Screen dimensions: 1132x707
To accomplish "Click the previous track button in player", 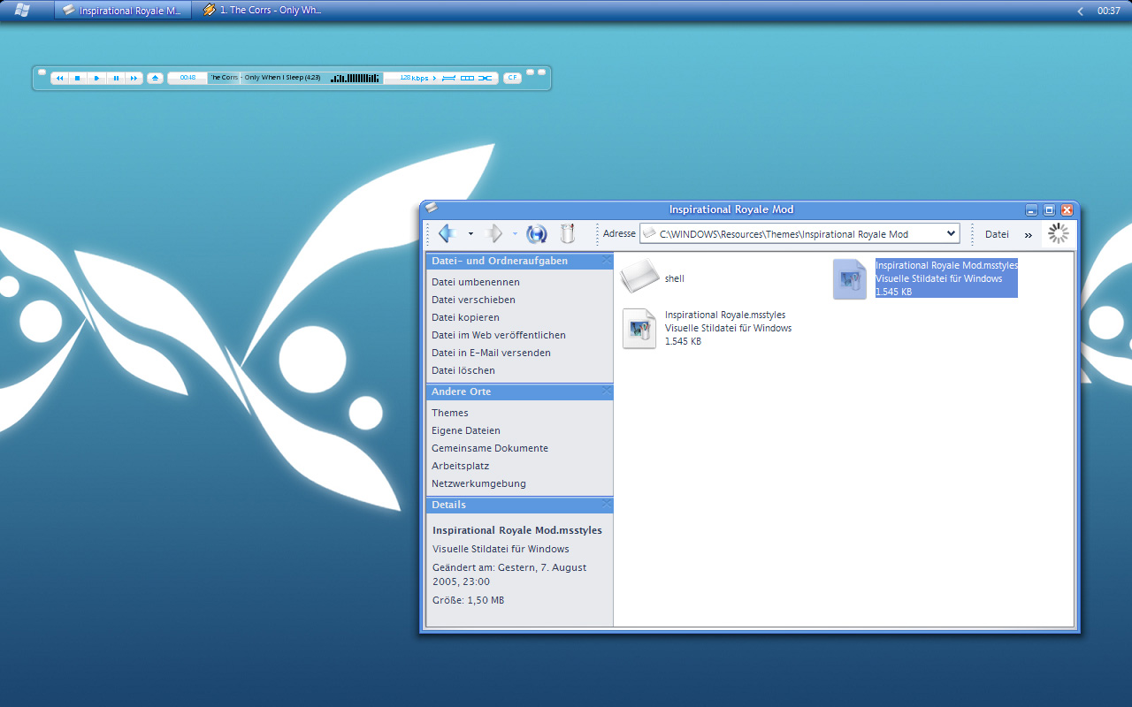I will (x=59, y=78).
